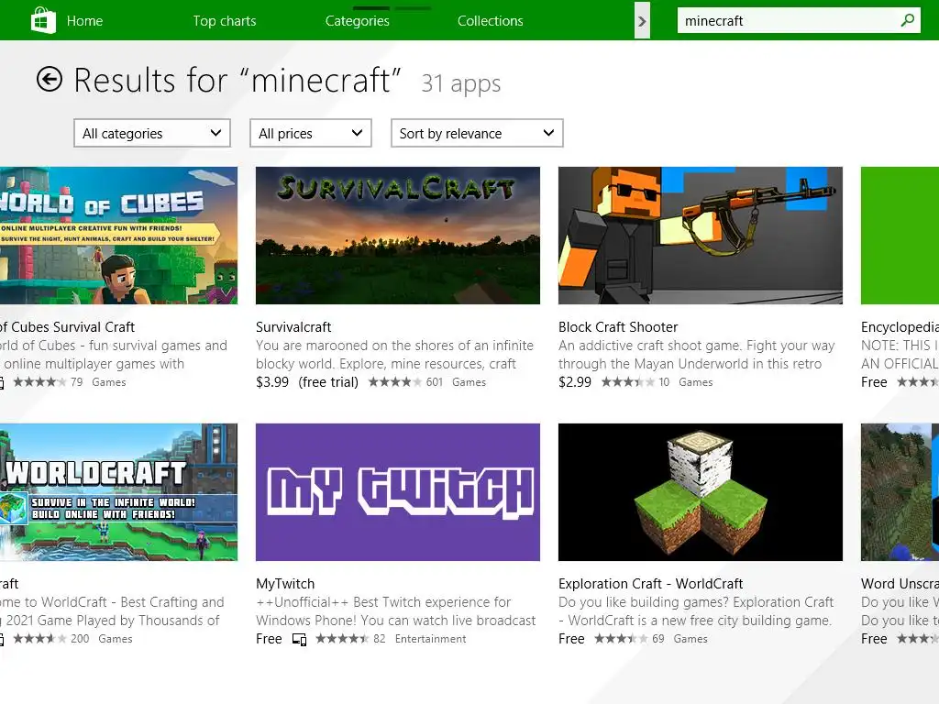The image size is (939, 704).
Task: Click Exploration Craft description text
Action: coord(696,611)
